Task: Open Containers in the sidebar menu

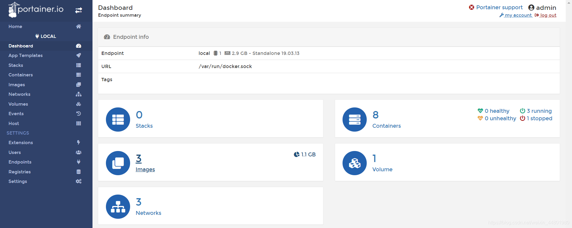Action: click(x=21, y=75)
